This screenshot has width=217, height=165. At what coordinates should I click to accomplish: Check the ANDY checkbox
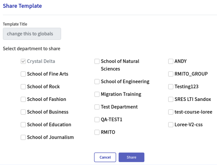pyautogui.click(x=171, y=61)
